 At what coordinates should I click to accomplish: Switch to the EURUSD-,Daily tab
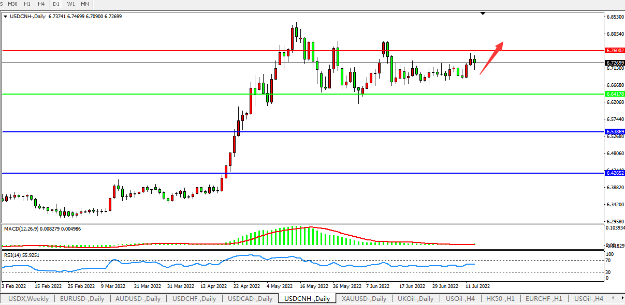[x=82, y=299]
